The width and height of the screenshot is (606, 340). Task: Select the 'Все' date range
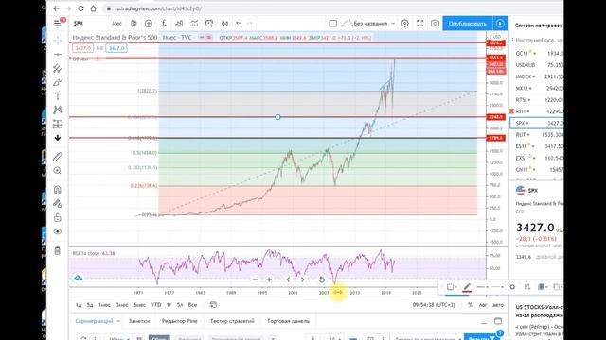(192, 305)
